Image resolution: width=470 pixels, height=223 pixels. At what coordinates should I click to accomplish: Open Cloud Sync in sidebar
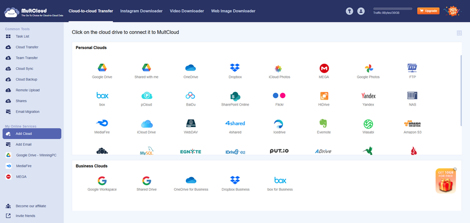click(26, 68)
